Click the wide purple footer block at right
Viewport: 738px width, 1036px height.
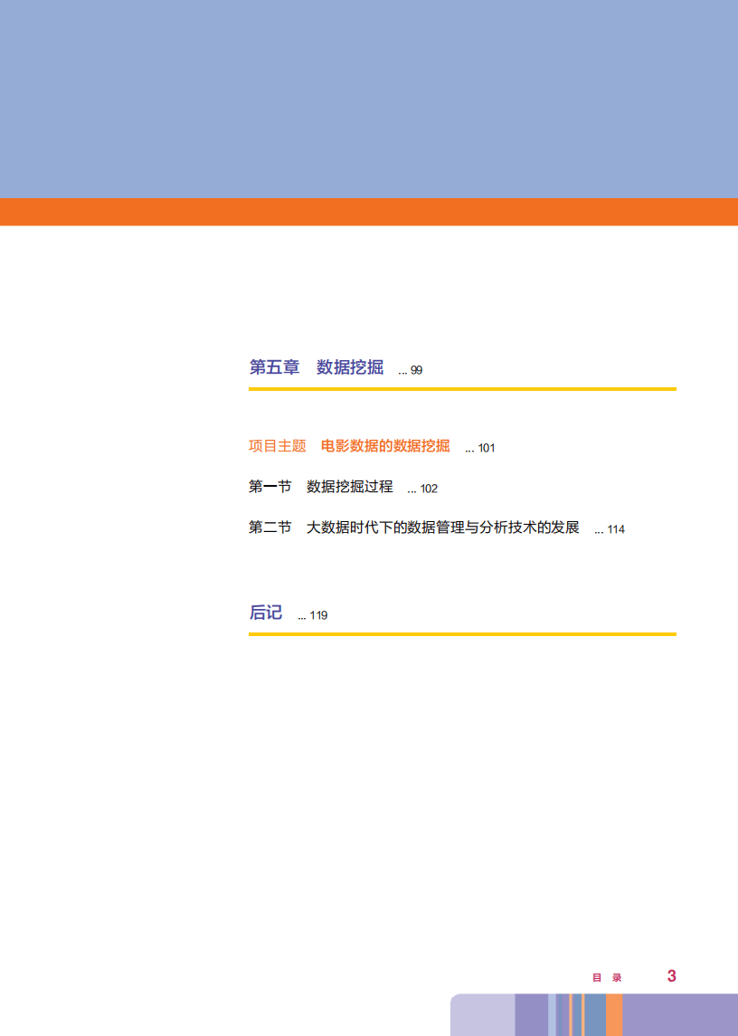(680, 1015)
